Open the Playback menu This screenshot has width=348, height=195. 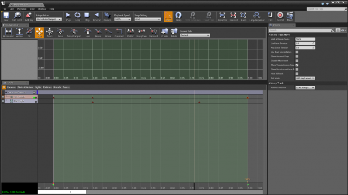coord(21,9)
